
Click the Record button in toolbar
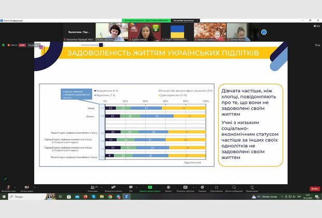168,188
